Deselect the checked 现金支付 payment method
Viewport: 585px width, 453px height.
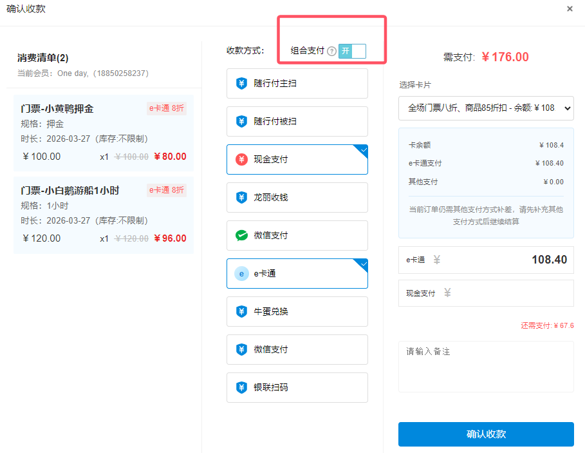pos(297,159)
